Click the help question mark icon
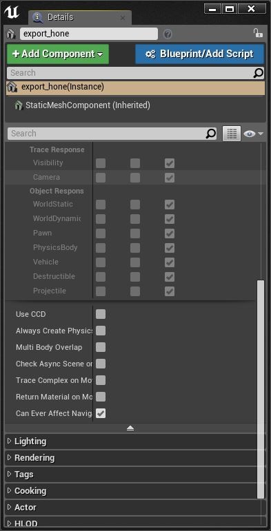This screenshot has height=531, width=271. pyautogui.click(x=168, y=34)
